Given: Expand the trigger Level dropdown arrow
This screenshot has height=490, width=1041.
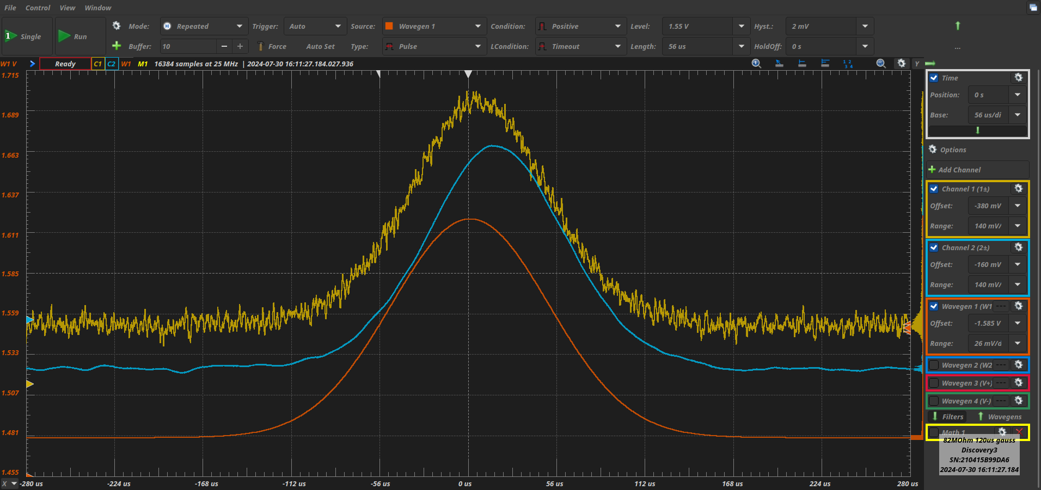Looking at the screenshot, I should tap(741, 26).
